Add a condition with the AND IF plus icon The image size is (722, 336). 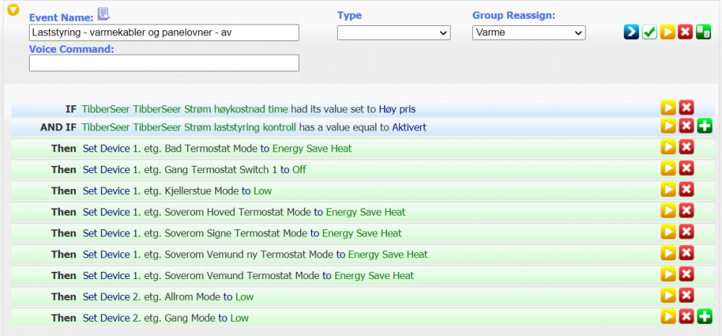click(x=705, y=126)
